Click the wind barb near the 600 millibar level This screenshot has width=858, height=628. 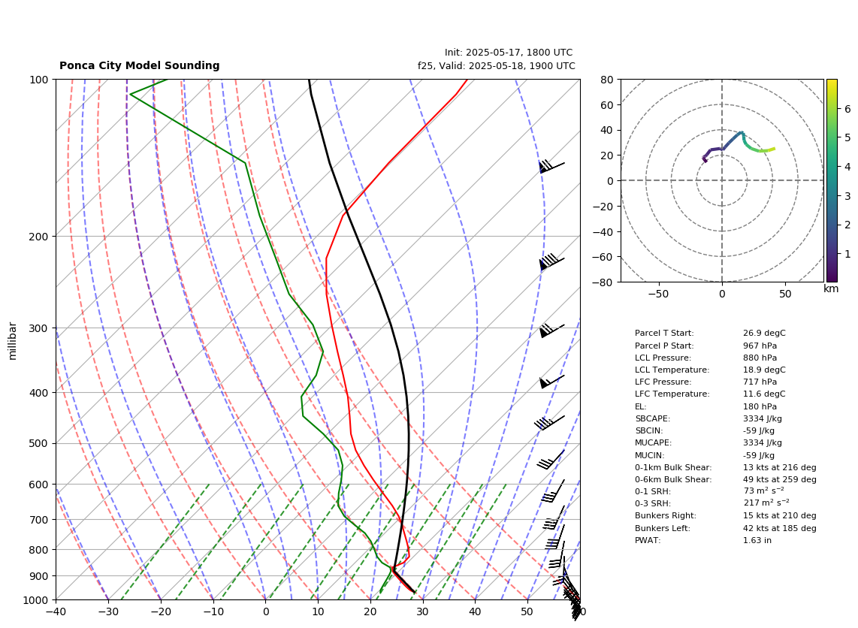[553, 491]
